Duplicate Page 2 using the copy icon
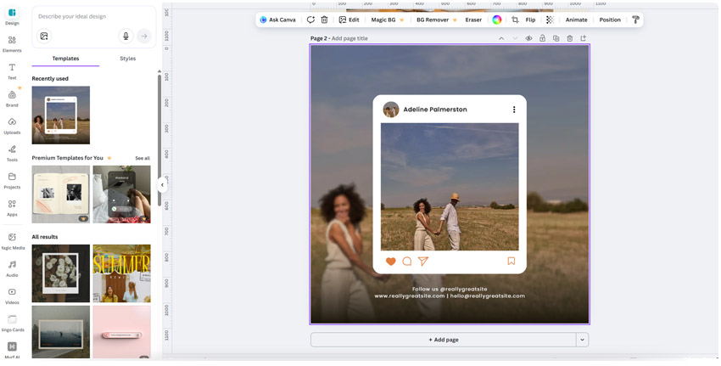This screenshot has width=721, height=366. tap(556, 38)
